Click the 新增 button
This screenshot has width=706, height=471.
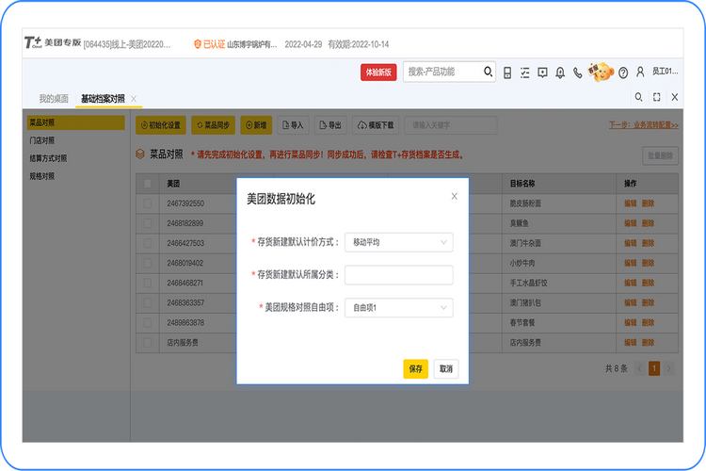(256, 125)
